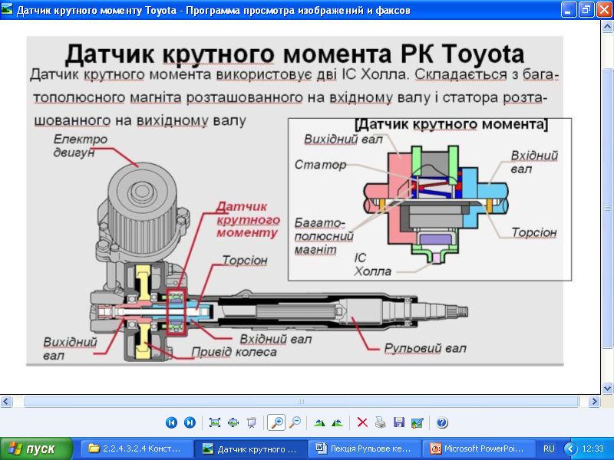
Task: Switch to the Лекція Рульове ке... Word document
Action: click(365, 449)
